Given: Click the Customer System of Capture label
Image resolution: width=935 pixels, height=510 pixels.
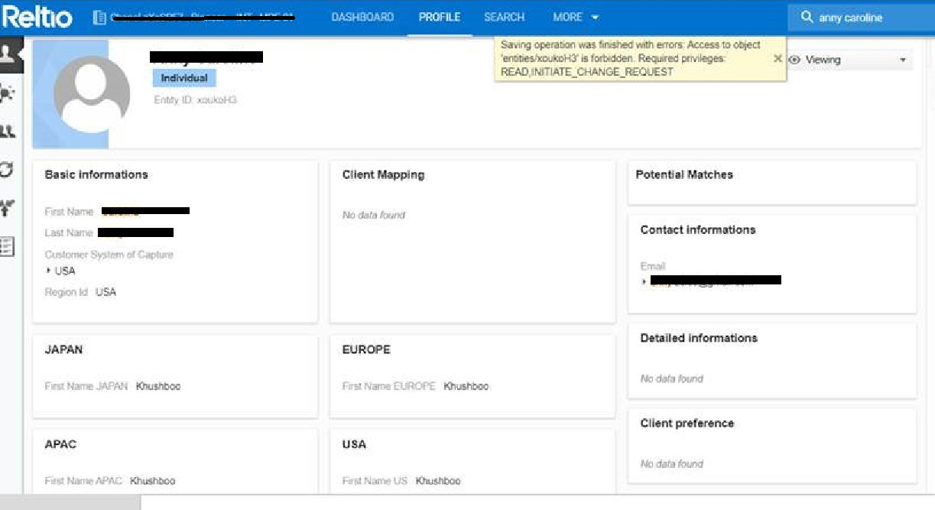Looking at the screenshot, I should 109,255.
